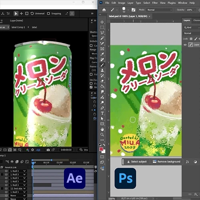Hide Layer 1 with eye icon

point(185,45)
